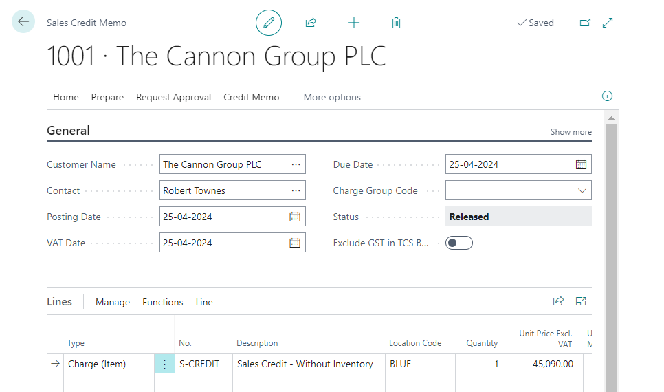Expand page to full screen icon
The height and width of the screenshot is (392, 664).
click(x=608, y=23)
